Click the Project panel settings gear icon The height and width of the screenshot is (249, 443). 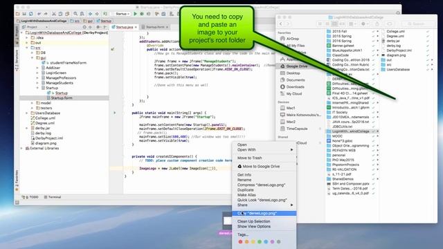tap(98, 27)
